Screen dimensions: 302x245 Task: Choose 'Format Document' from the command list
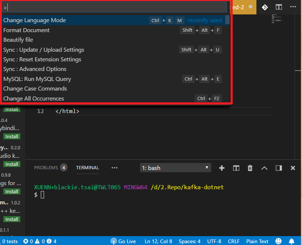(26, 30)
